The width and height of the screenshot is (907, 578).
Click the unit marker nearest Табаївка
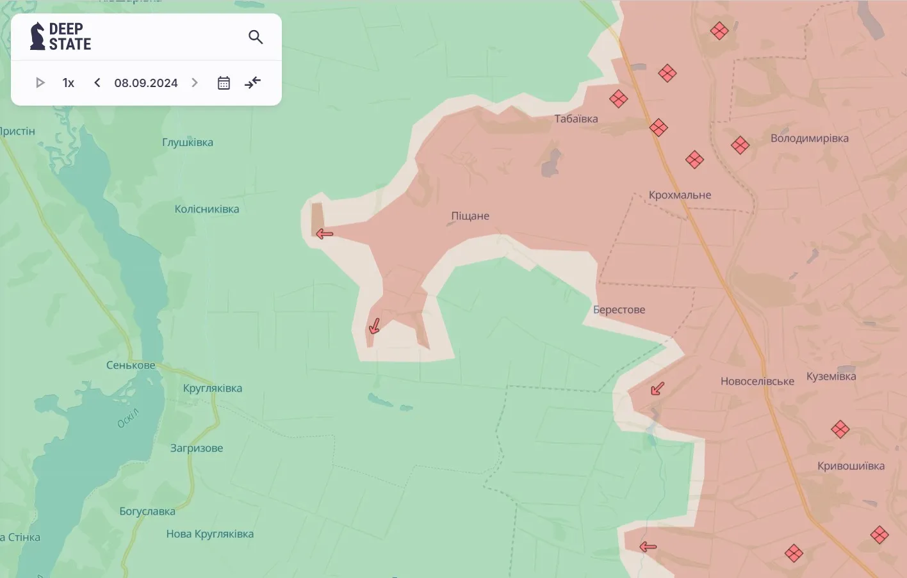(618, 99)
